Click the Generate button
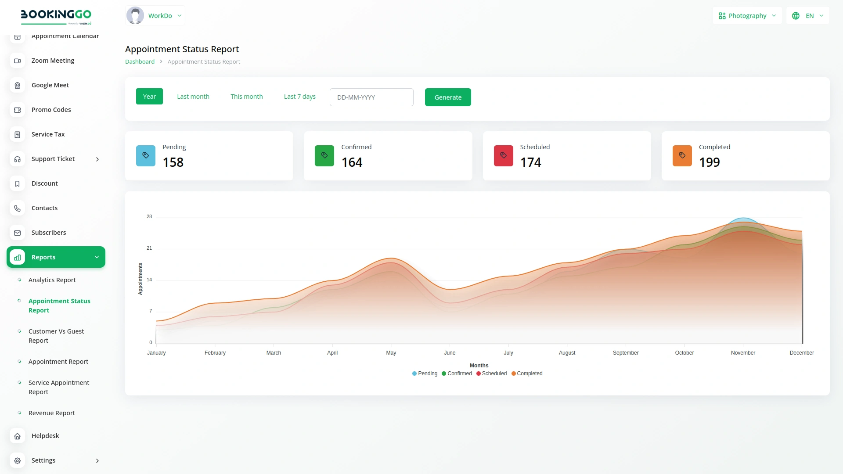This screenshot has width=843, height=474. 448,97
